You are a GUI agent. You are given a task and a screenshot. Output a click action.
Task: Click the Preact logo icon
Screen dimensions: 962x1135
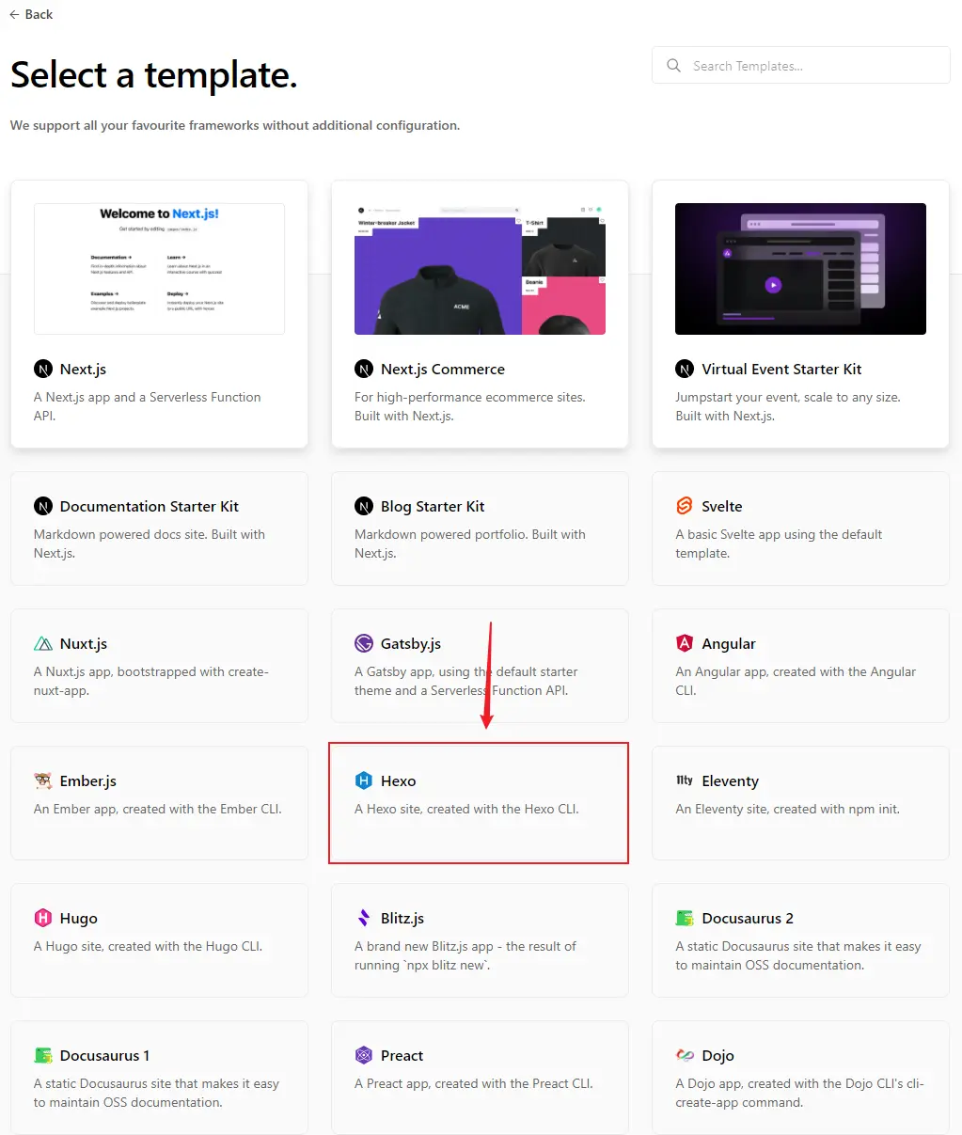point(364,1055)
